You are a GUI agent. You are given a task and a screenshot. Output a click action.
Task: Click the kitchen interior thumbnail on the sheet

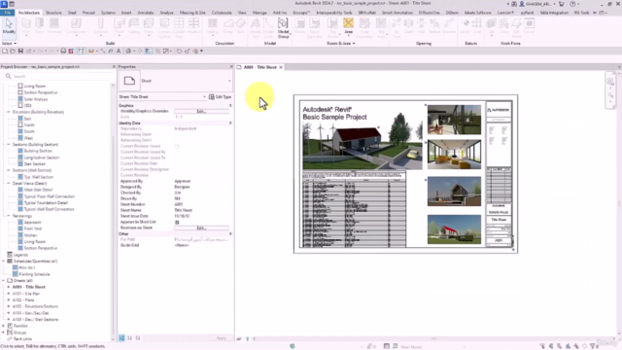click(454, 120)
